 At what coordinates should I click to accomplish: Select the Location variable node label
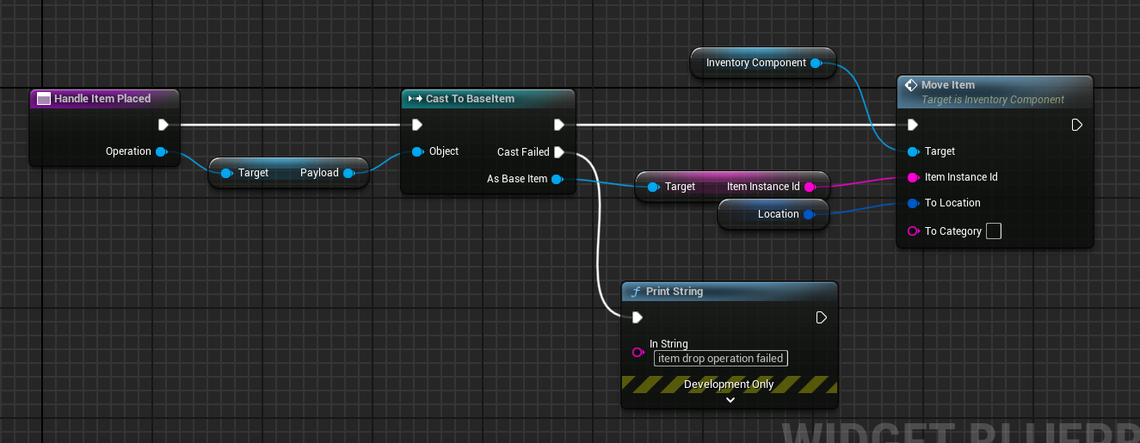pos(779,214)
